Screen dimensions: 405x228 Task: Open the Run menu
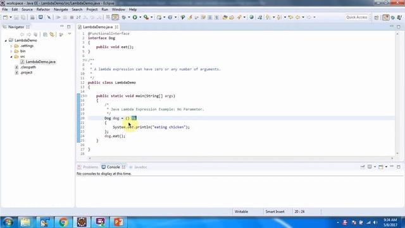tap(104, 9)
